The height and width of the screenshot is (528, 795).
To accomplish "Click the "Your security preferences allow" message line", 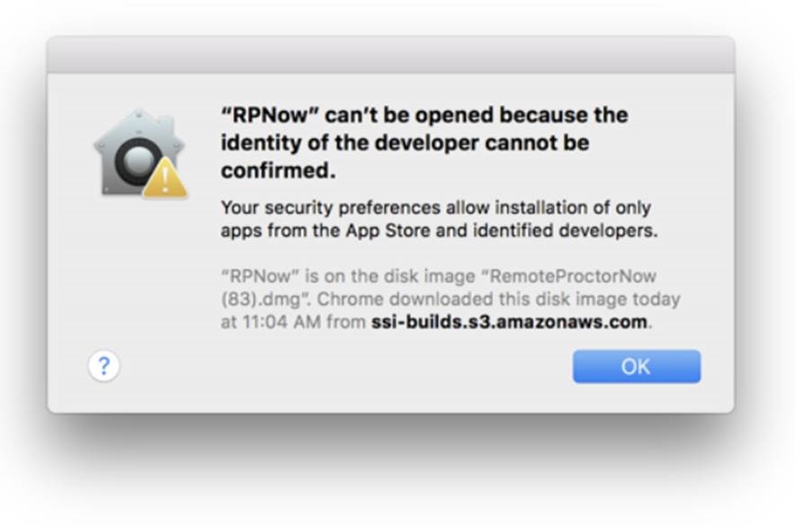I will (x=355, y=208).
